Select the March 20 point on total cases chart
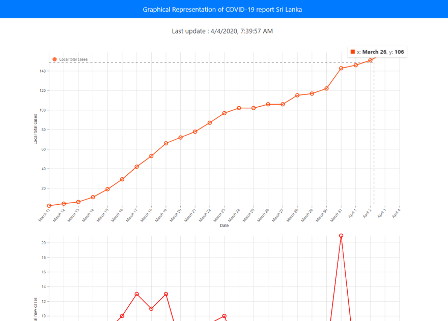This screenshot has width=448, height=321. 181,138
